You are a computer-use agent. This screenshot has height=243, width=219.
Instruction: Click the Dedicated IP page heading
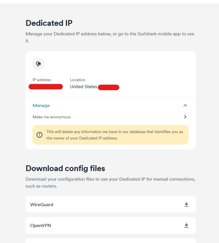[49, 23]
